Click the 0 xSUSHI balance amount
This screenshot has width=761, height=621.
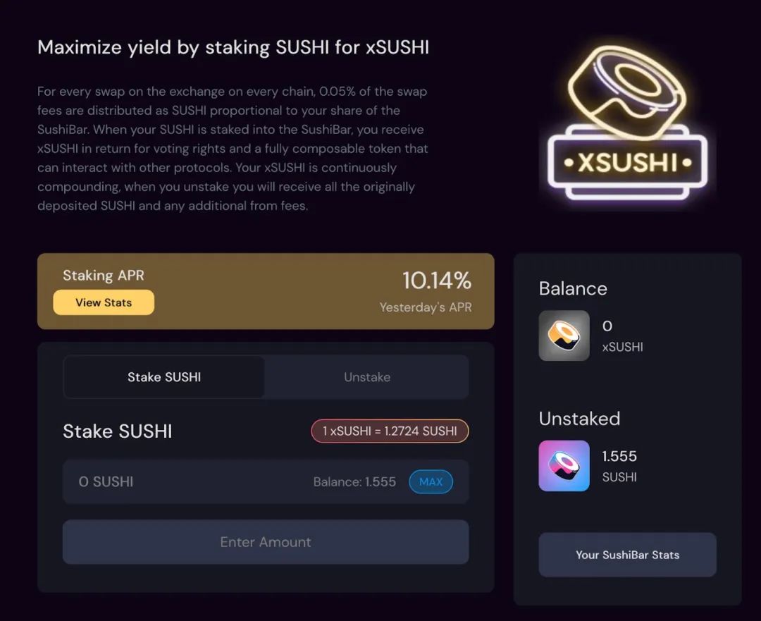[607, 326]
